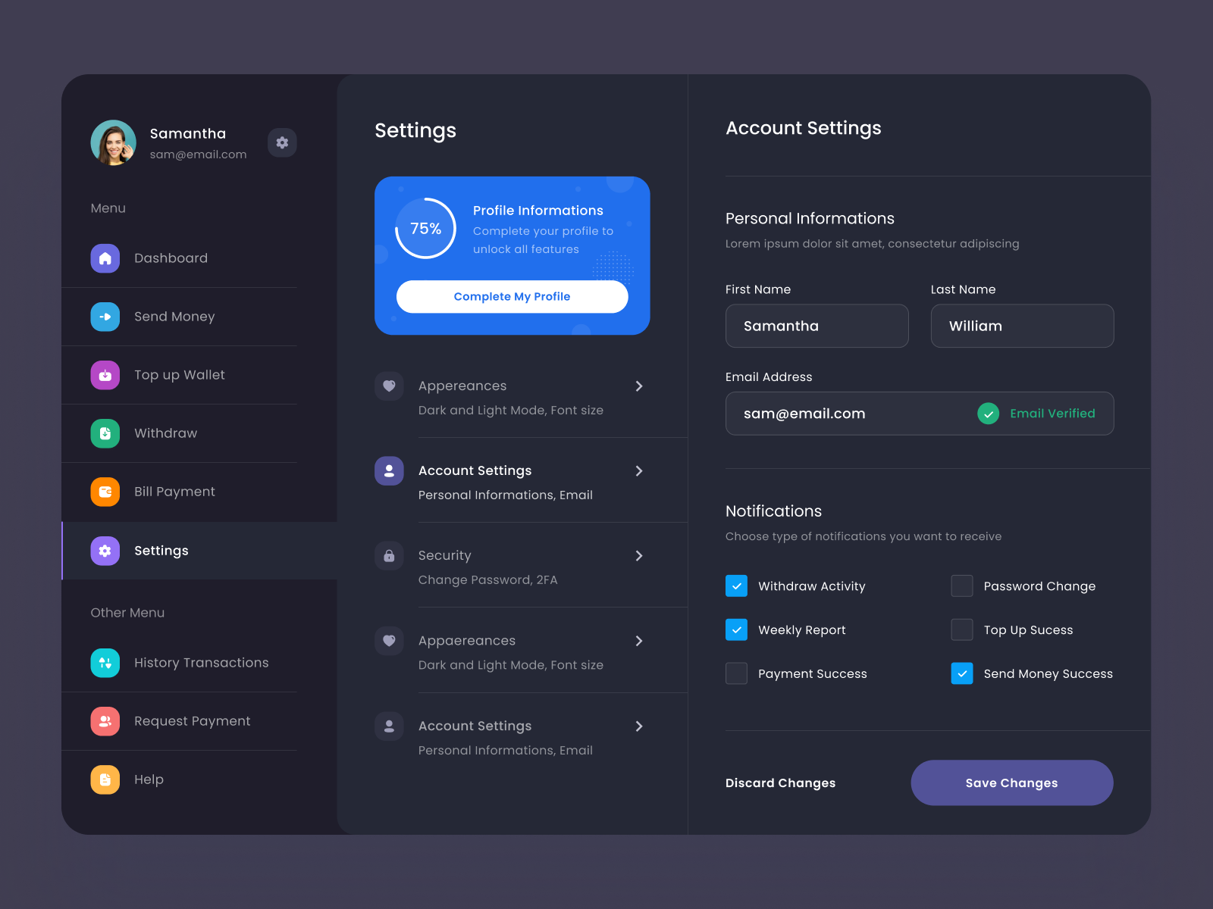Expand the bottom Account Settings chevron

tap(639, 726)
